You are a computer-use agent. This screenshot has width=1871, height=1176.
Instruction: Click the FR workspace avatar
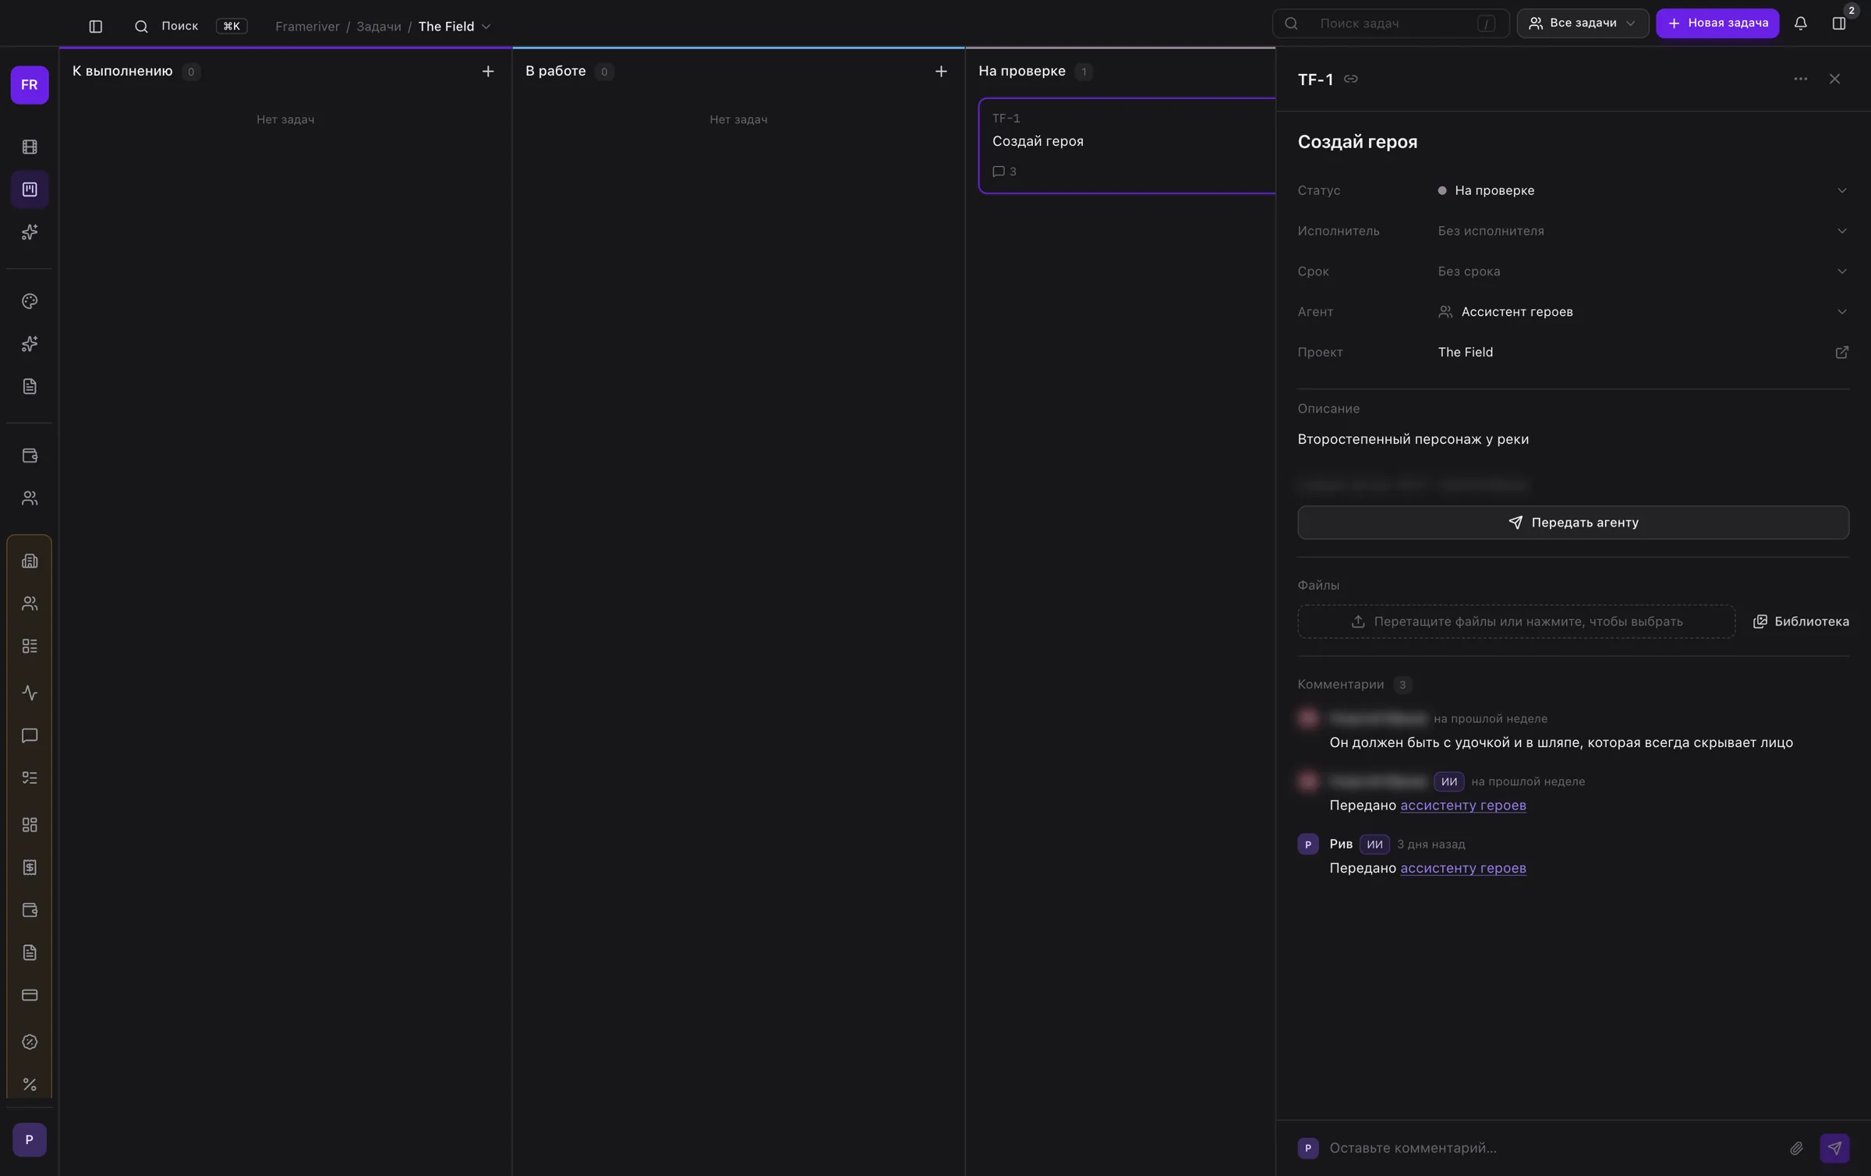coord(30,85)
